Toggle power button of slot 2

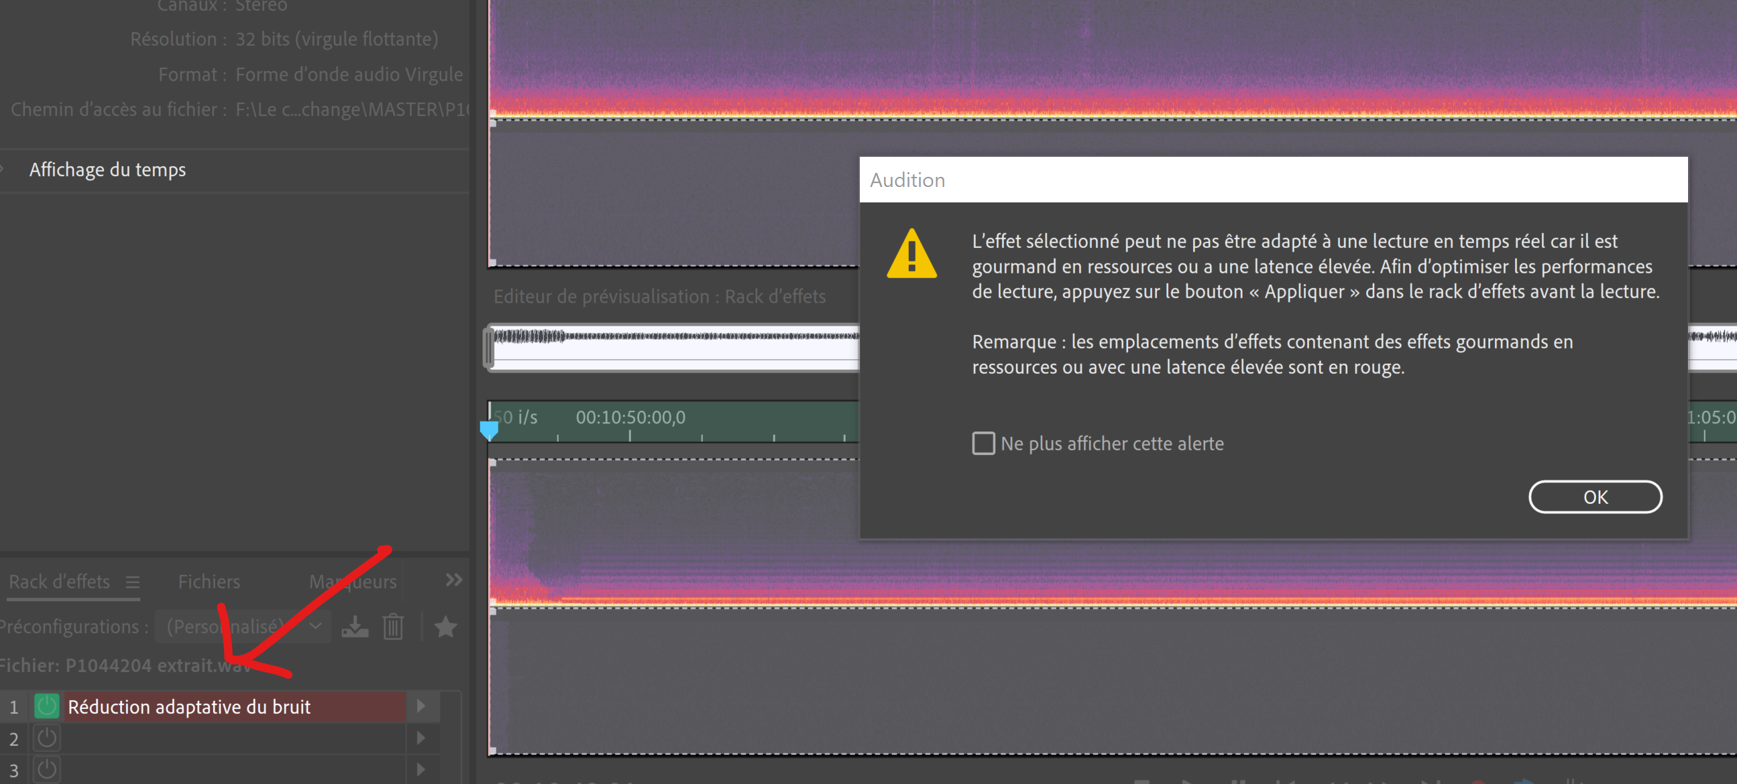click(46, 739)
